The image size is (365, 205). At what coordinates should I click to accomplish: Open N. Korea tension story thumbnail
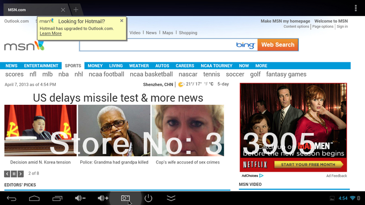coord(40,130)
